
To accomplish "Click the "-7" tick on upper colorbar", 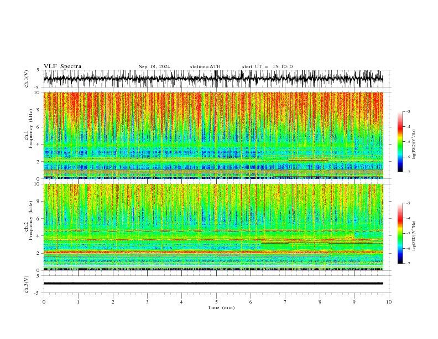I will (x=408, y=172).
